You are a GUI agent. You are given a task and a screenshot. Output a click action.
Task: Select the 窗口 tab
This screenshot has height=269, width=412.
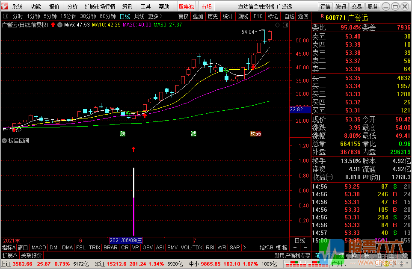point(23,248)
